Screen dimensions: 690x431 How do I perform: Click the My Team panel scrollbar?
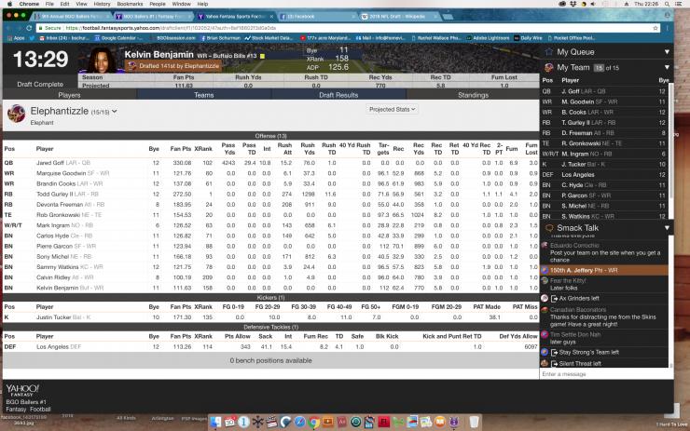point(670,141)
